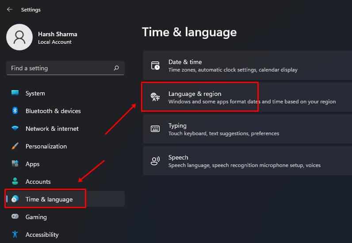Click the search magnifier icon
352x243 pixels.
(x=116, y=68)
